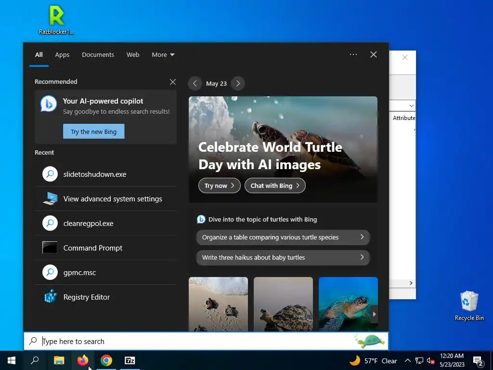493x370 pixels.
Task: Open the notification center icon
Action: pyautogui.click(x=478, y=361)
